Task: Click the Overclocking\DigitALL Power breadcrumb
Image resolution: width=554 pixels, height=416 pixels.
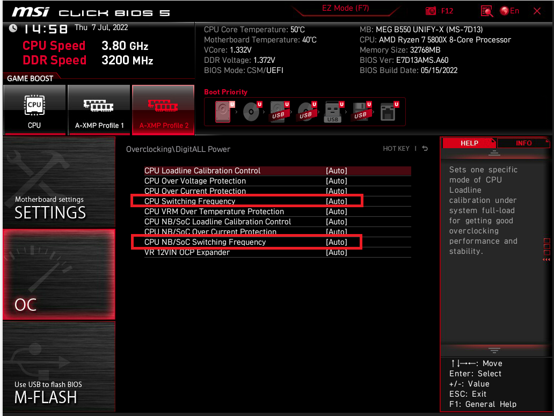Action: 178,149
